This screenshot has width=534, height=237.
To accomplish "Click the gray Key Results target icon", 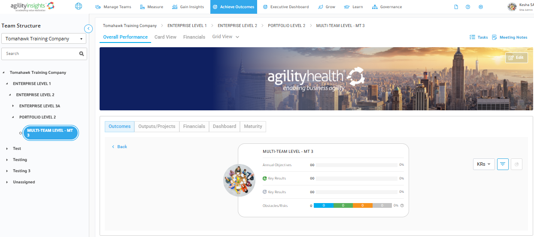I will point(265,192).
